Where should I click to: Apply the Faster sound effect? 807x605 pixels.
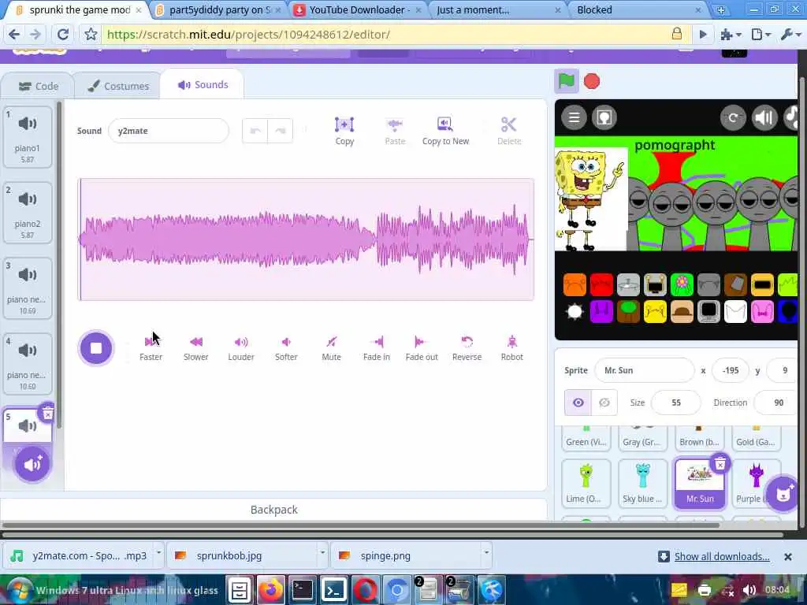click(x=151, y=348)
